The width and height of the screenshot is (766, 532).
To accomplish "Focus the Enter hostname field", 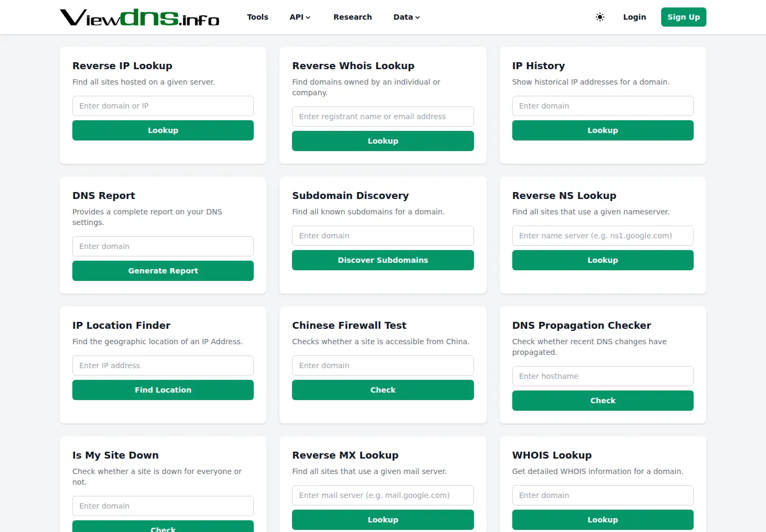I will point(603,376).
